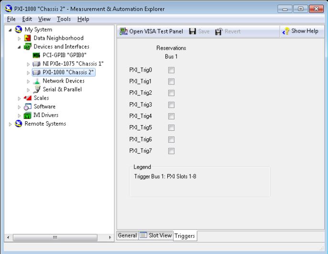Click the Show Help question mark icon
Image resolution: width=328 pixels, height=254 pixels.
point(286,32)
